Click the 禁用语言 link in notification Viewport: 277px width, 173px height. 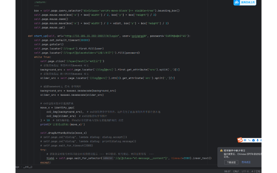point(246,162)
